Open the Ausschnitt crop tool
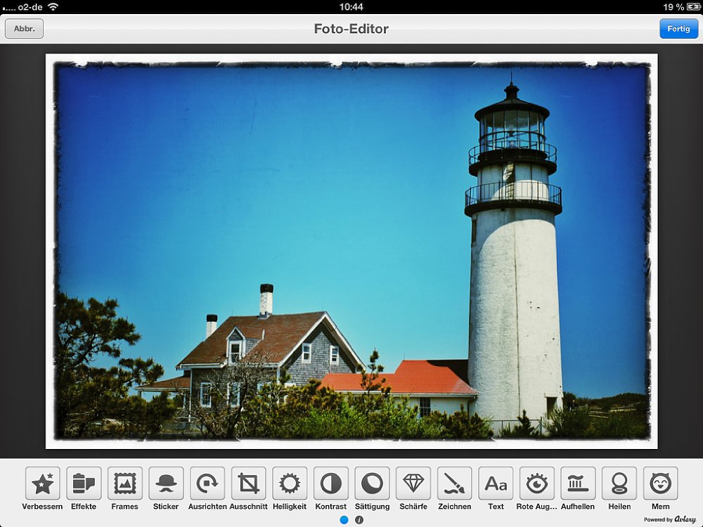 pyautogui.click(x=248, y=483)
